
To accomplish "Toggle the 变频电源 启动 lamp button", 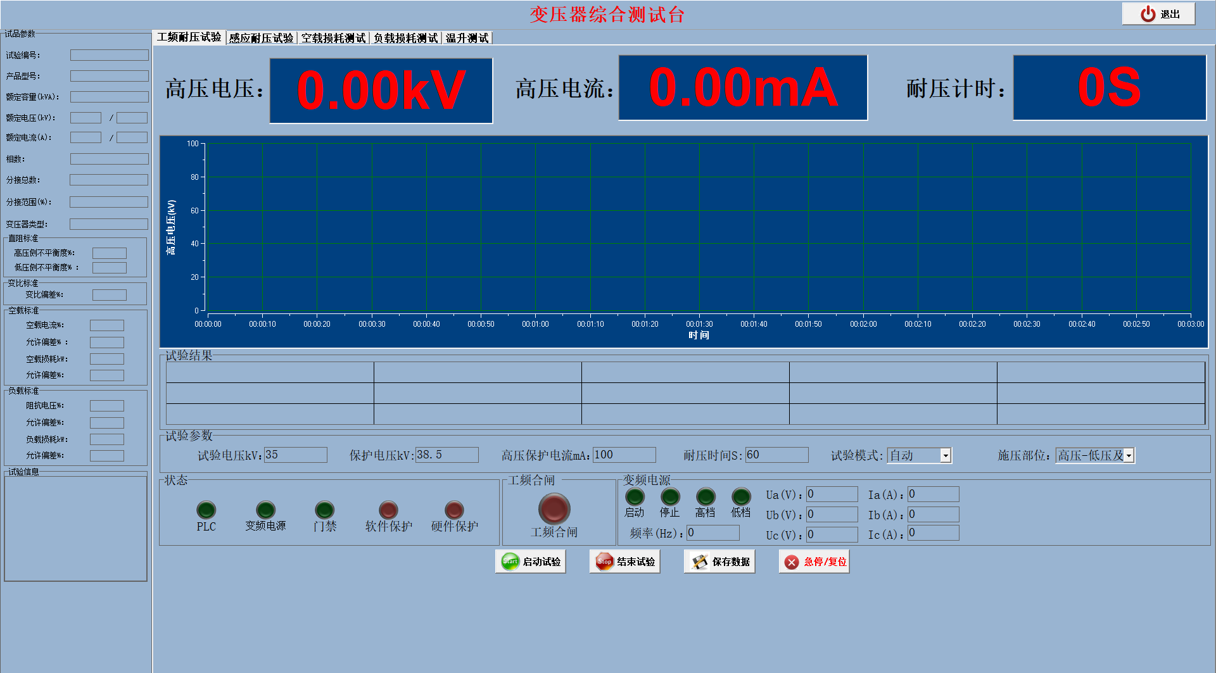I will point(635,496).
